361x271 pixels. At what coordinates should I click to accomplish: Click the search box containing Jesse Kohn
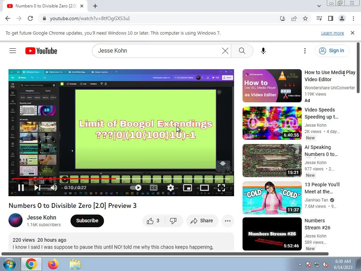point(159,51)
